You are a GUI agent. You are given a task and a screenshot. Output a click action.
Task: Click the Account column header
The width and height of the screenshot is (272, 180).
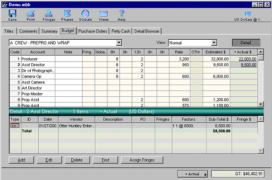pyautogui.click(x=38, y=52)
